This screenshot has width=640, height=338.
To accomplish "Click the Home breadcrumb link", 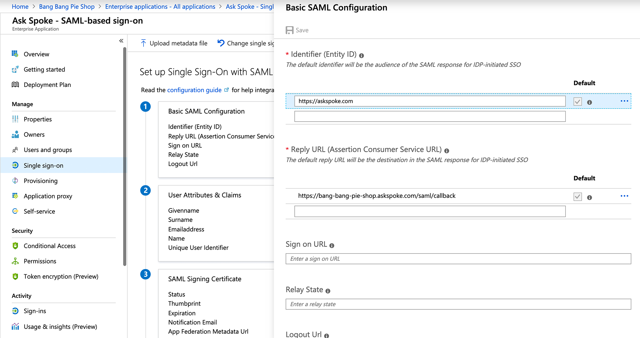I will click(x=20, y=6).
